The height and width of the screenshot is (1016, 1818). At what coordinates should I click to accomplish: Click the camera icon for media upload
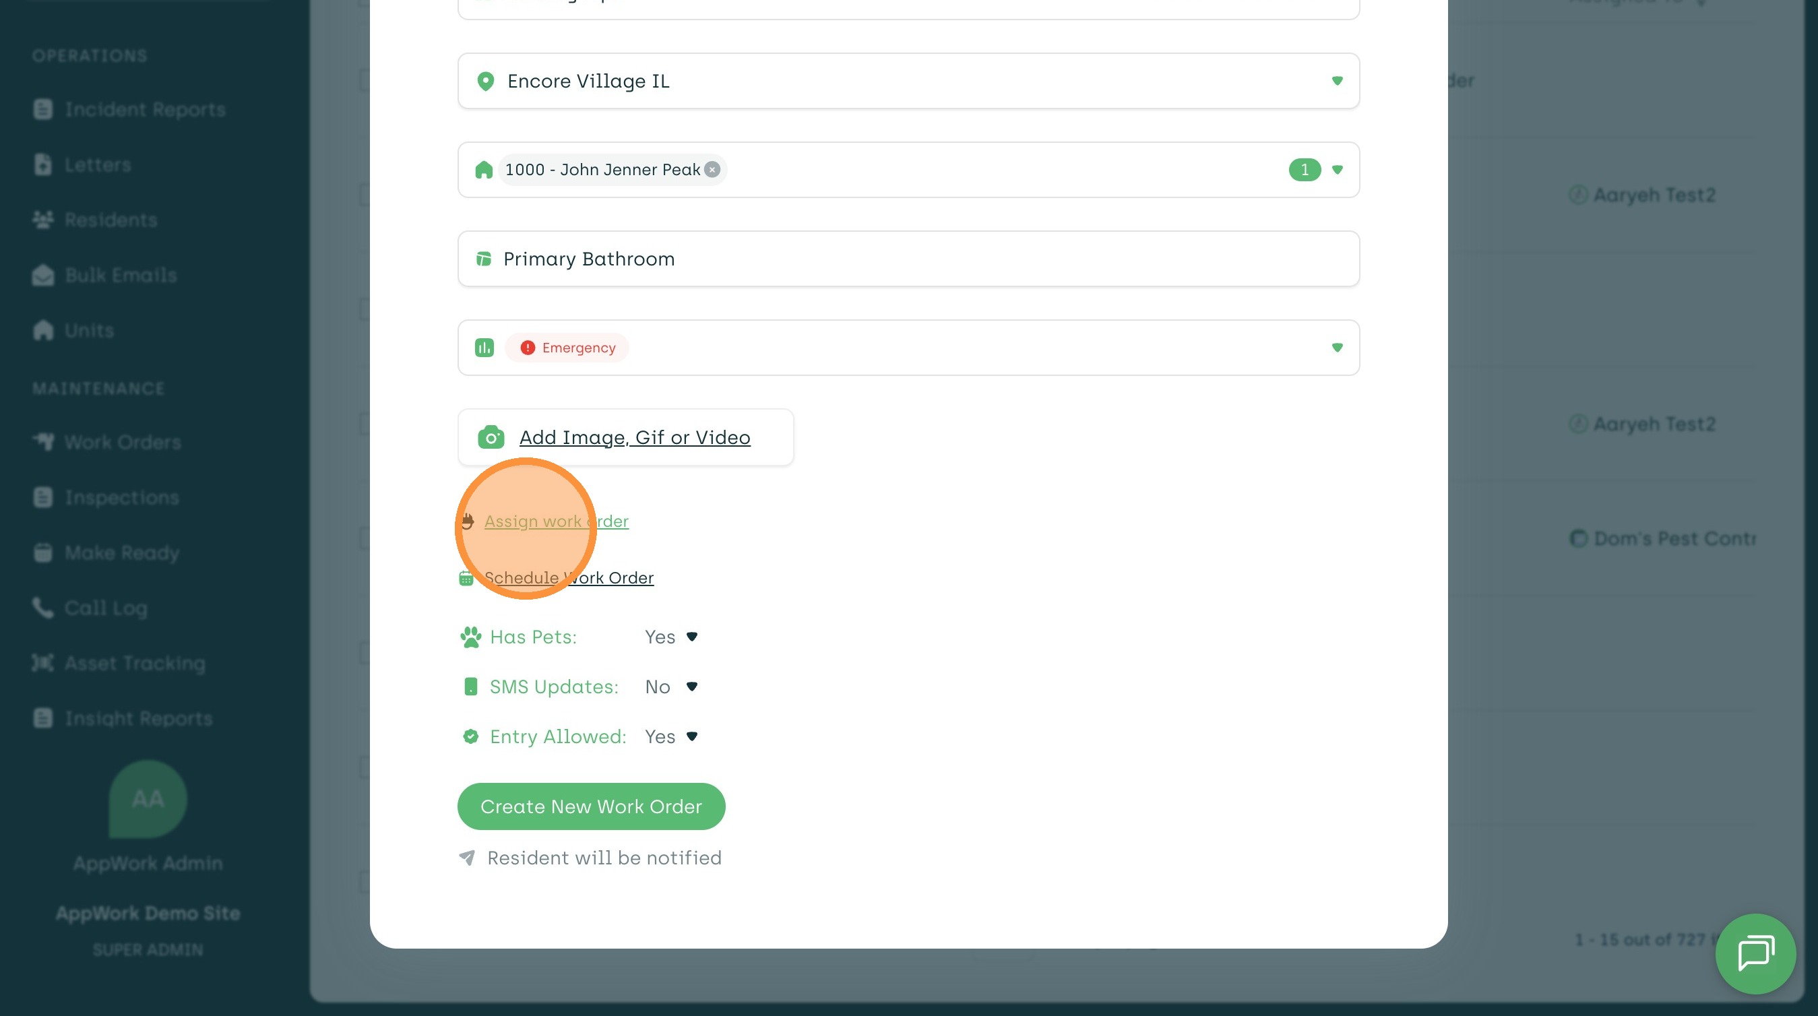(491, 437)
